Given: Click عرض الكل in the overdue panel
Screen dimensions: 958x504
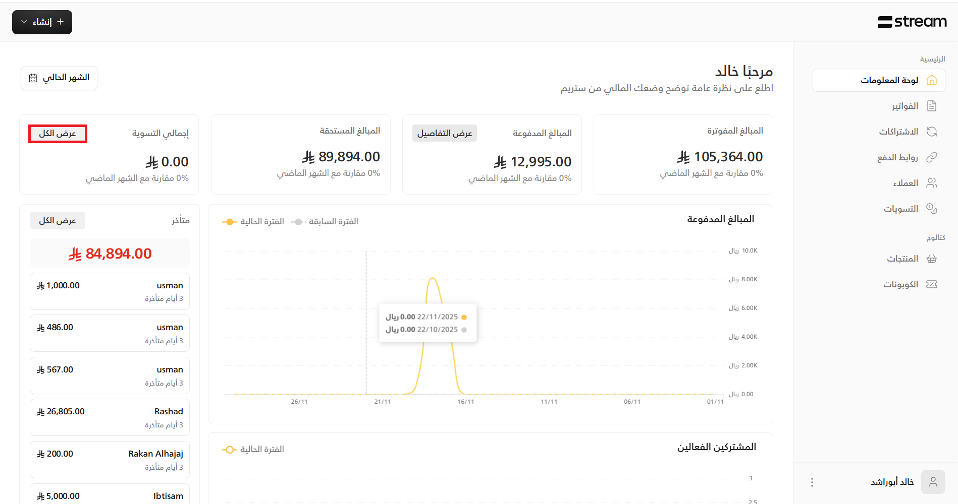Looking at the screenshot, I should pyautogui.click(x=58, y=221).
